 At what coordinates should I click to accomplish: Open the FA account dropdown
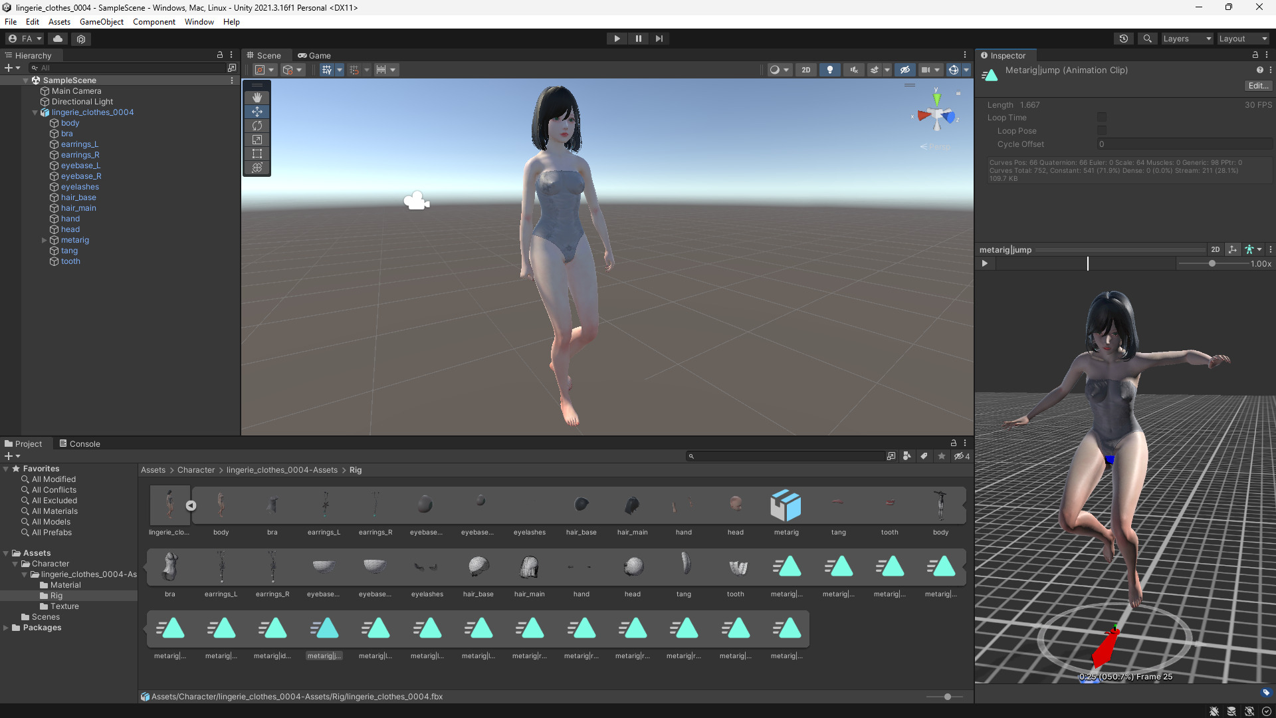tap(25, 39)
